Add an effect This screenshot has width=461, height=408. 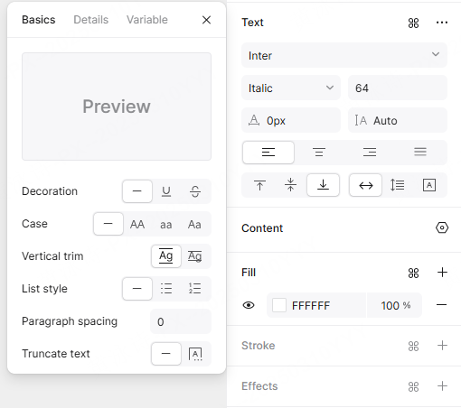[442, 385]
